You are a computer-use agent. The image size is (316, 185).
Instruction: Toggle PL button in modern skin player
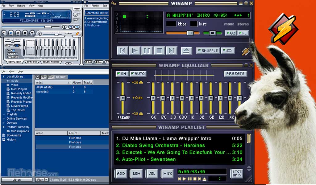(x=71, y=27)
